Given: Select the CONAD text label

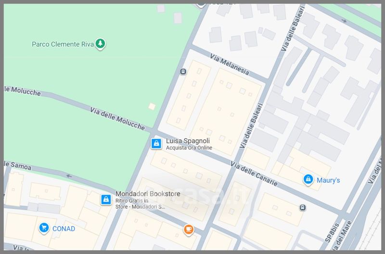Looking at the screenshot, I should (64, 228).
